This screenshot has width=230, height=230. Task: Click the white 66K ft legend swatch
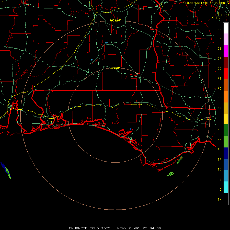click(226, 28)
